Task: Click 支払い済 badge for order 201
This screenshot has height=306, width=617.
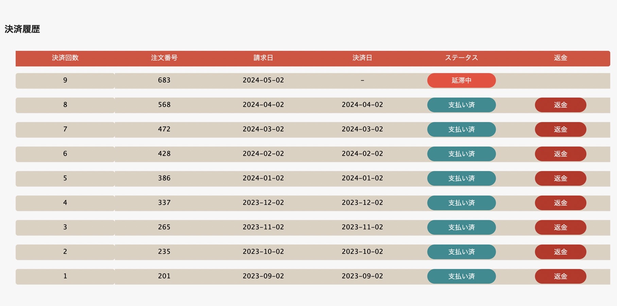Action: tap(461, 276)
